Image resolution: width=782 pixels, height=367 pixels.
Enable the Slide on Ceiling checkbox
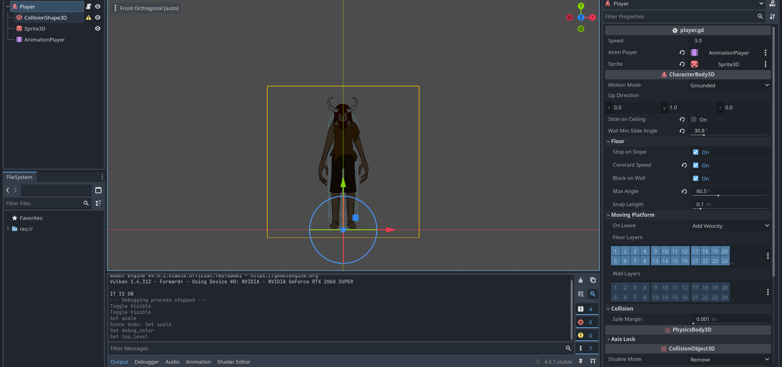(694, 120)
